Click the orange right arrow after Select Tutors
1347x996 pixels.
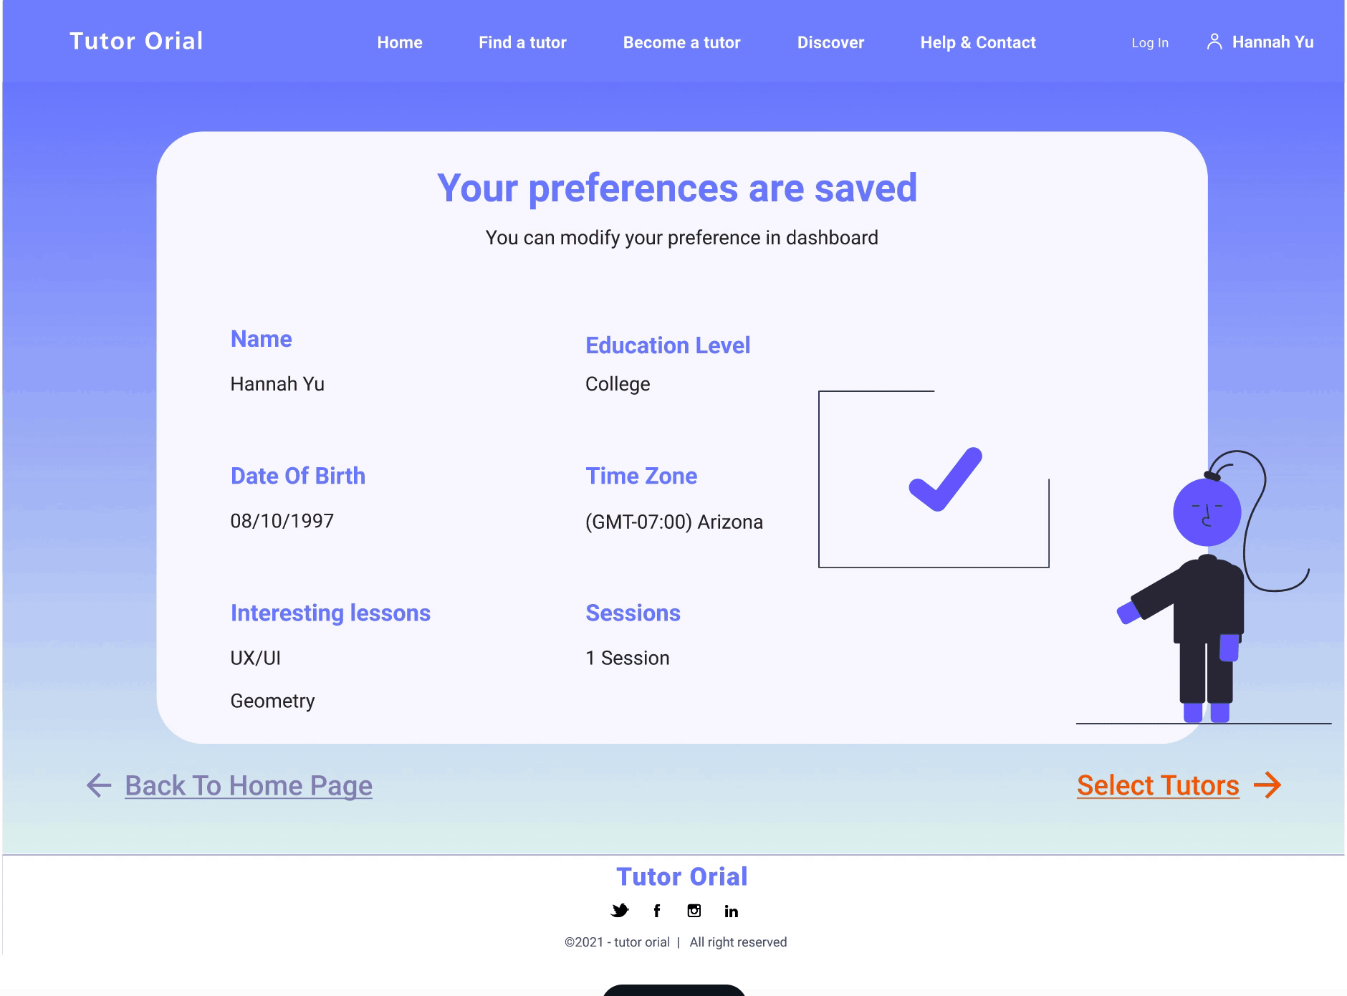point(1267,785)
